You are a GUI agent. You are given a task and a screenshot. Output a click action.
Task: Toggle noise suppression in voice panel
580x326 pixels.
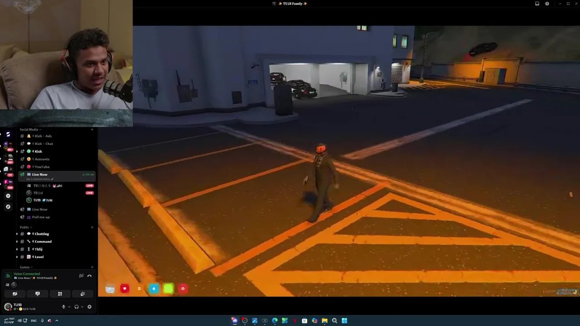point(81,276)
